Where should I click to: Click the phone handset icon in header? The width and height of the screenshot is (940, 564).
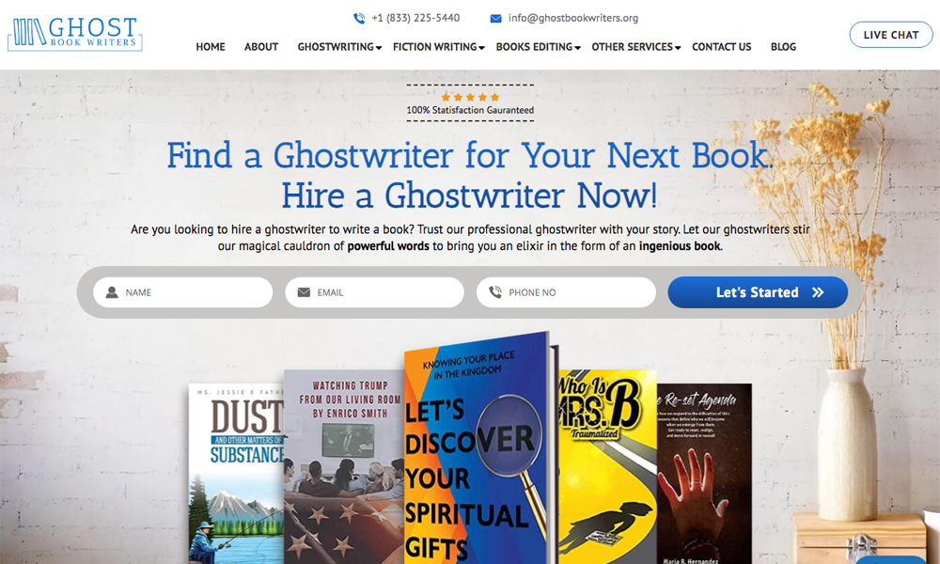(358, 18)
